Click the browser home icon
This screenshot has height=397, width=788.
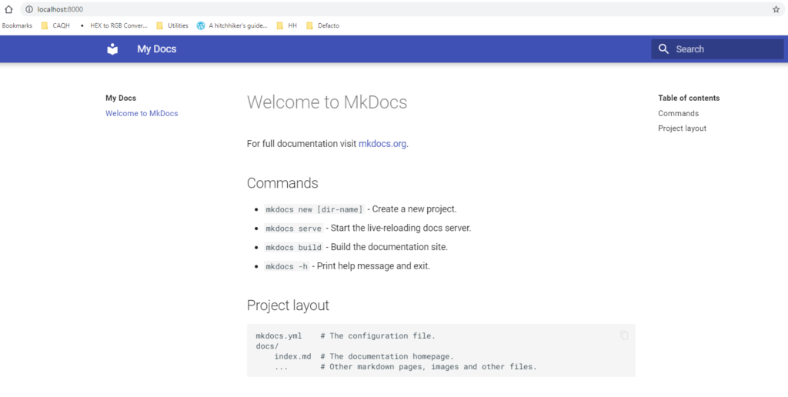tap(8, 9)
